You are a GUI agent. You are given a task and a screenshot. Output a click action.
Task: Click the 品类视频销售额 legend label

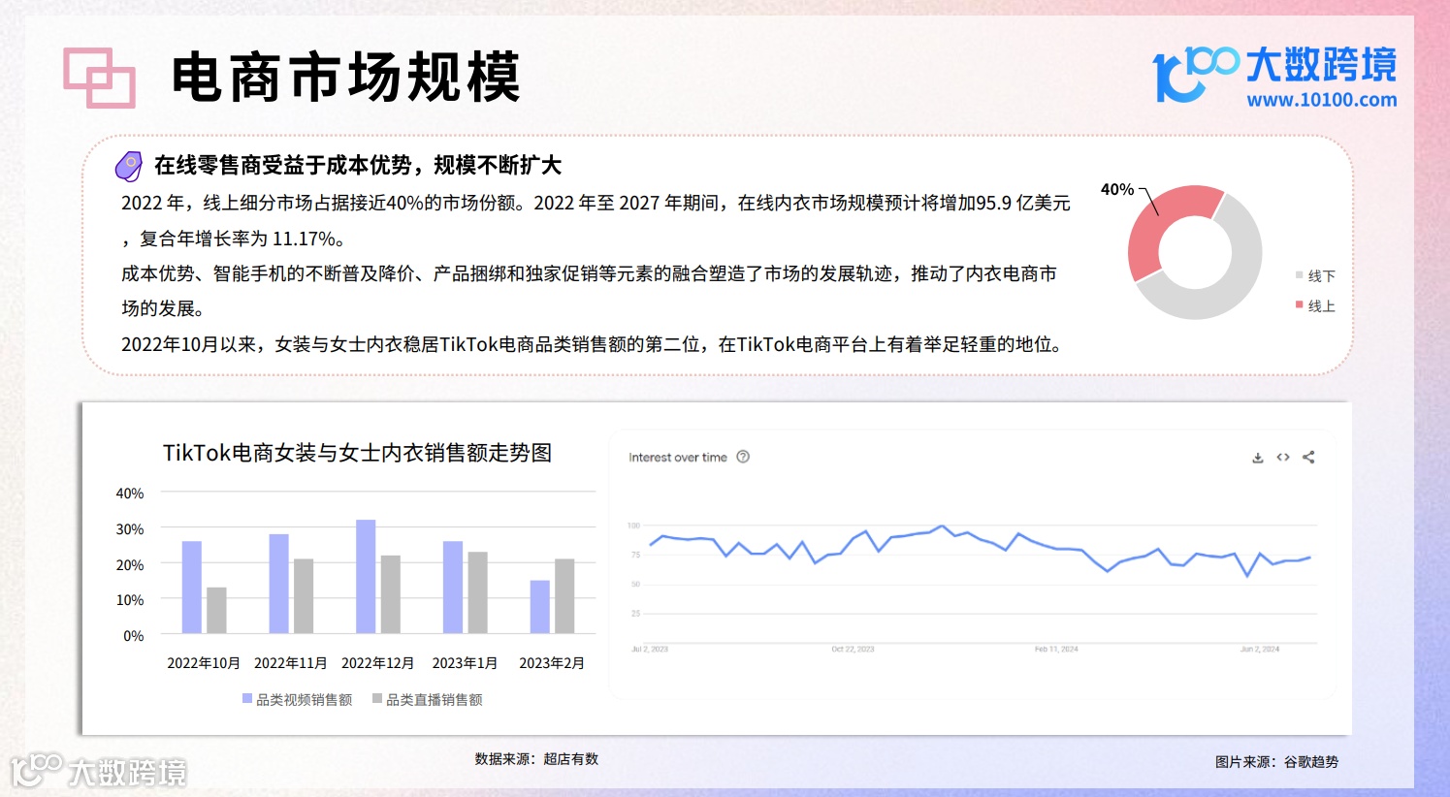pos(305,699)
